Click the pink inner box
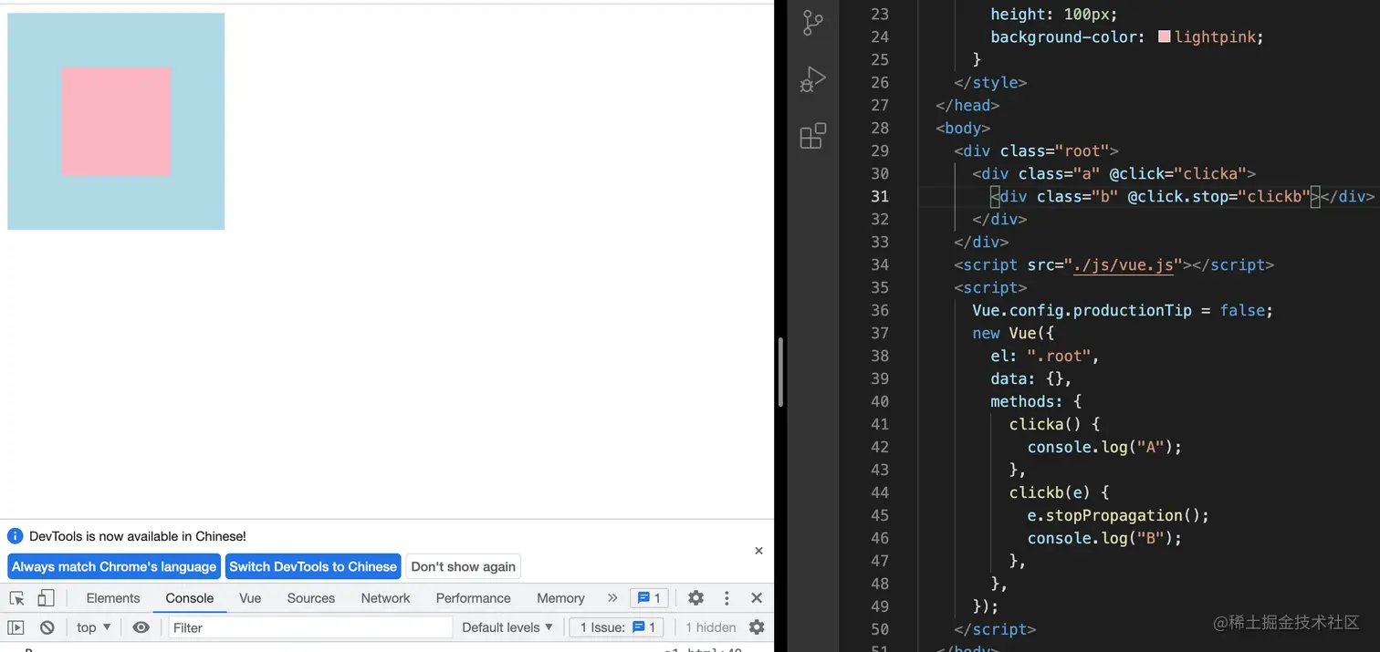 point(116,121)
